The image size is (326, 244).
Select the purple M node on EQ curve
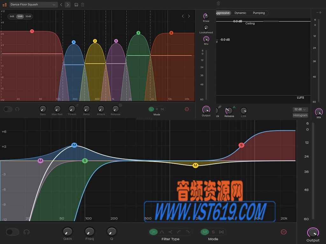coord(40,160)
